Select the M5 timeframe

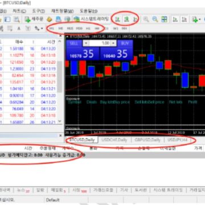click(x=61, y=28)
